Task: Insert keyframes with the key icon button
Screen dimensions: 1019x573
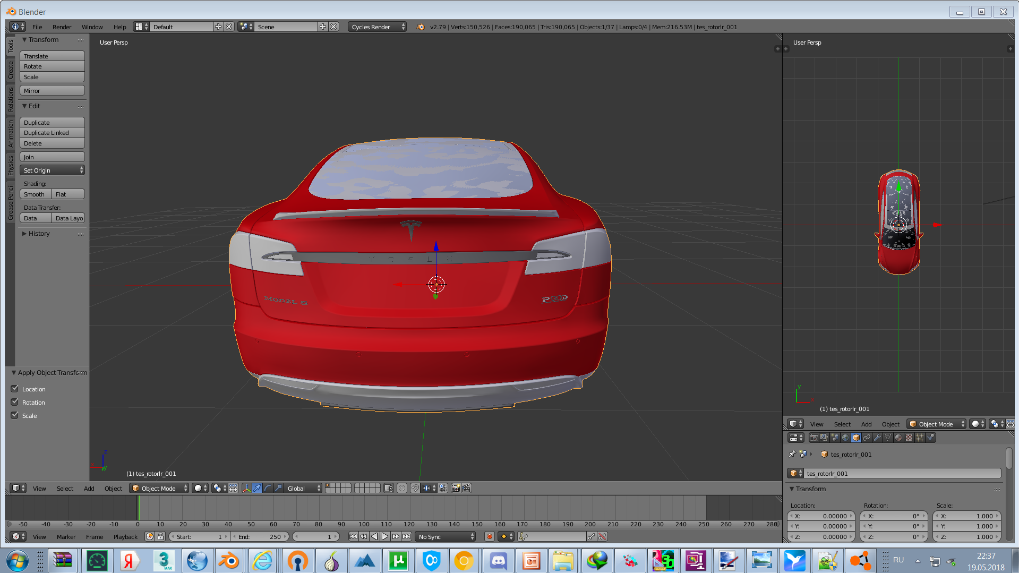Action: pyautogui.click(x=592, y=536)
